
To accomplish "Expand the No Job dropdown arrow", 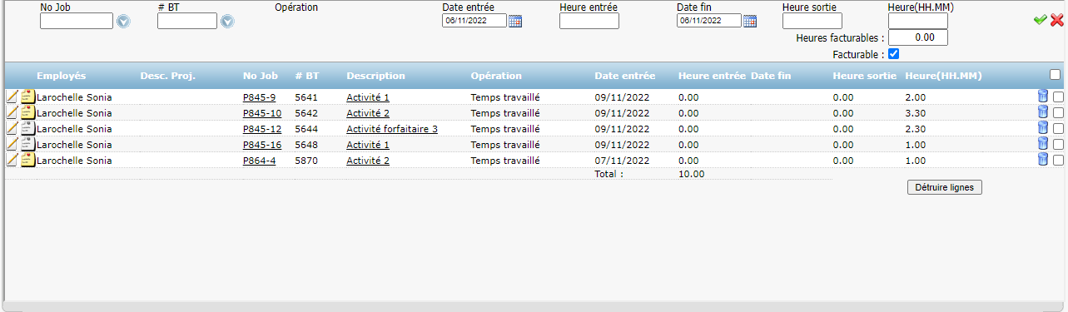I will (124, 21).
